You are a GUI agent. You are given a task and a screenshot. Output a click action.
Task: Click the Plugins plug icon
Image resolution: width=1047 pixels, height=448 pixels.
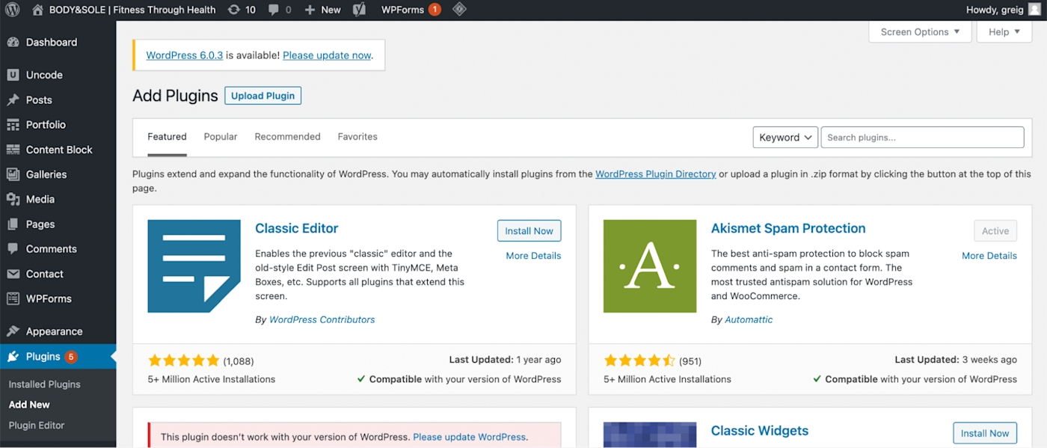point(13,356)
